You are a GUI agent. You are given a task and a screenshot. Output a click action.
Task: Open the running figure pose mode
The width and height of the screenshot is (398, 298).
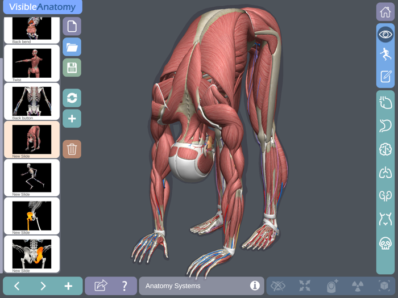(x=385, y=54)
